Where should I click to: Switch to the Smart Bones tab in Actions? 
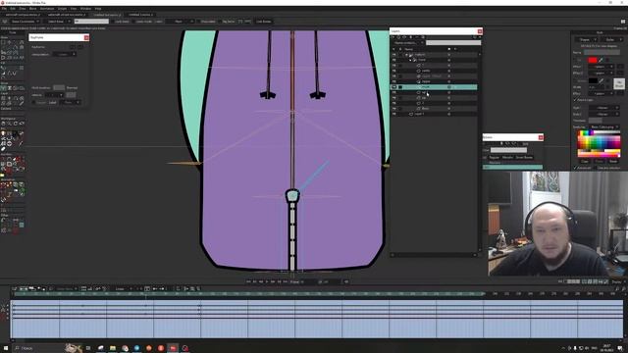click(524, 157)
